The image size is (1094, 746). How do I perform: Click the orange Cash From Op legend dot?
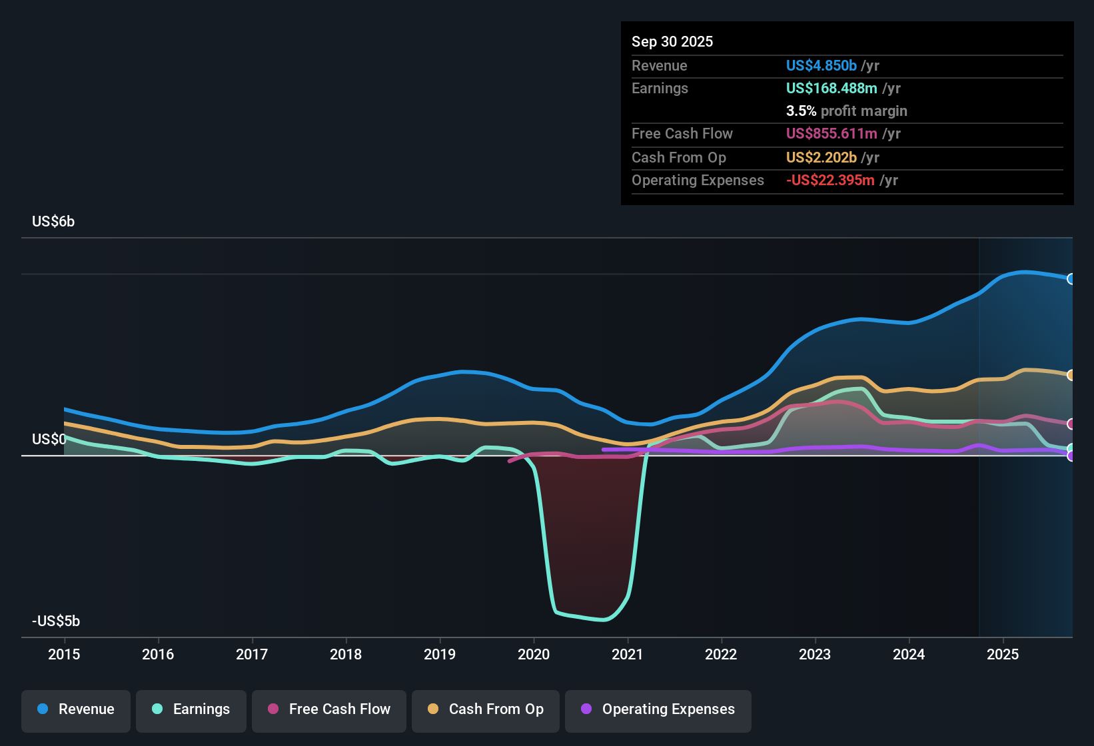(432, 709)
